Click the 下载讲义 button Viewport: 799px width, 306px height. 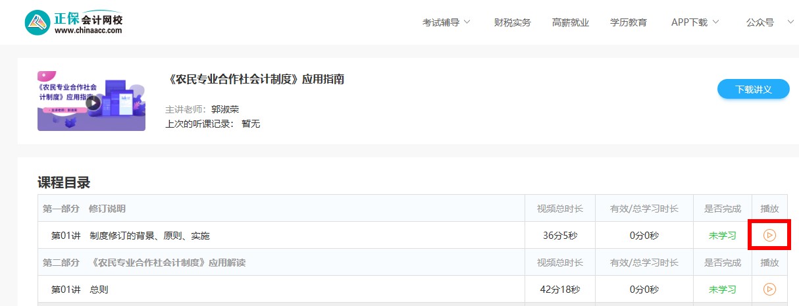coord(753,89)
